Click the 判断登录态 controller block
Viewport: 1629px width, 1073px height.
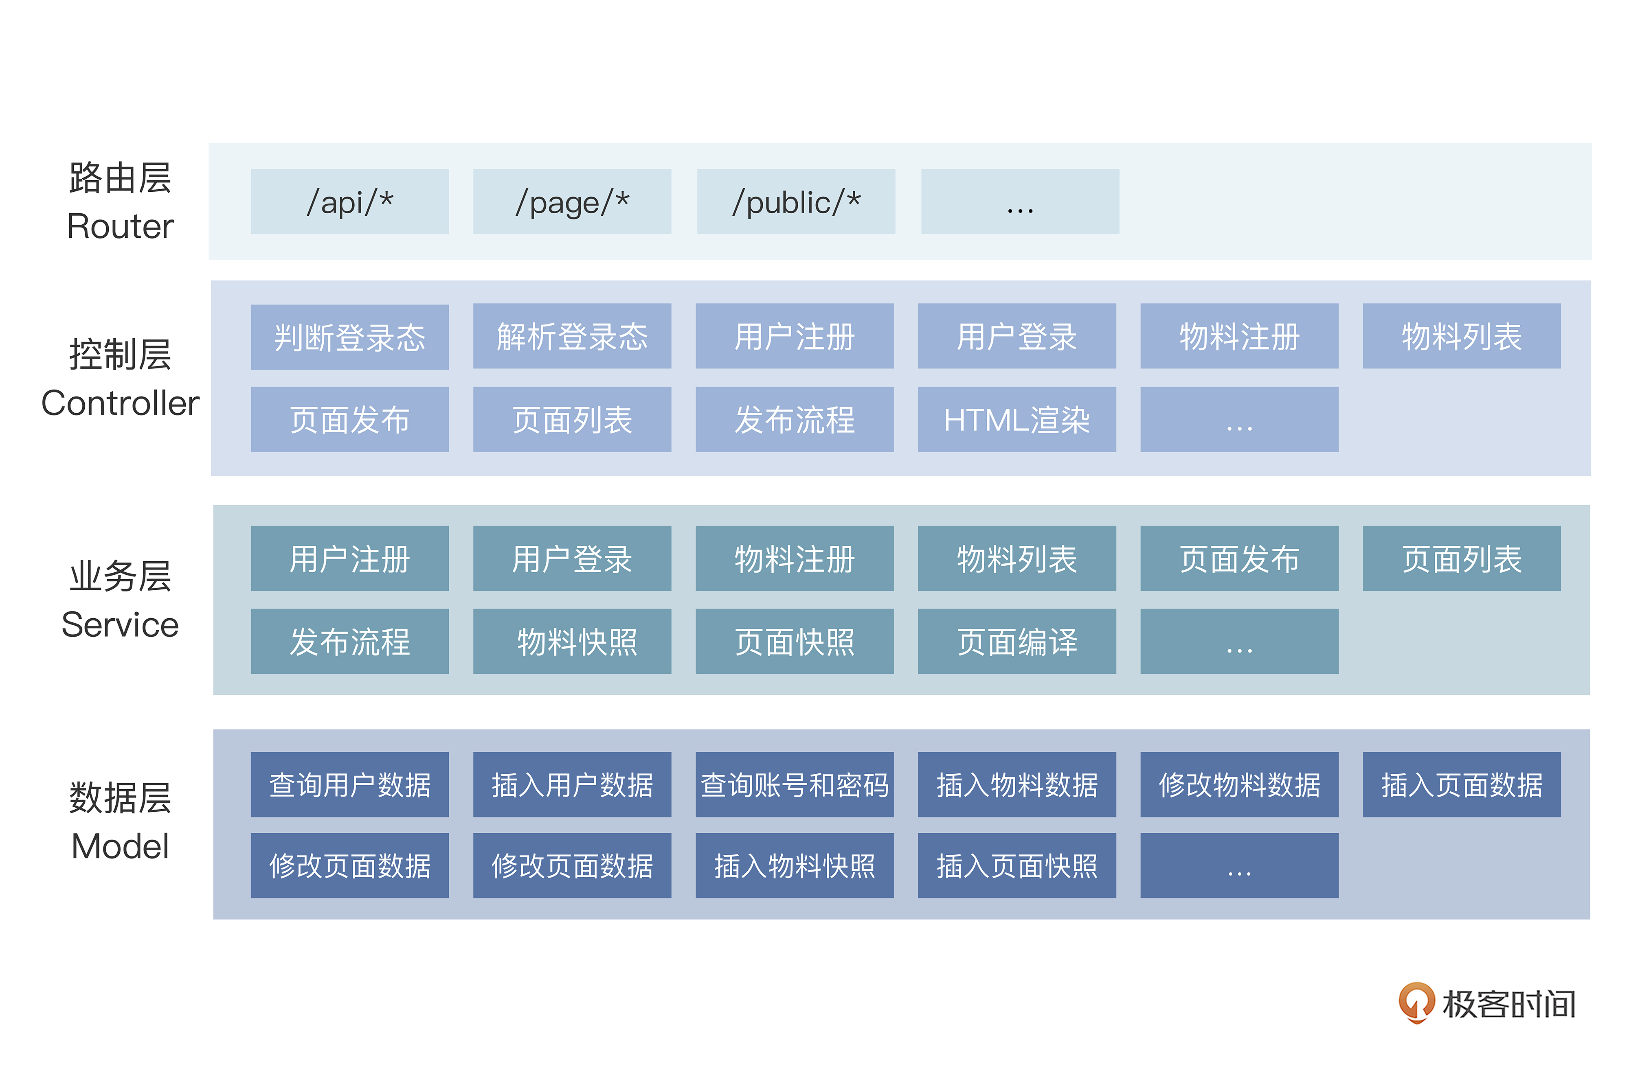click(x=349, y=337)
